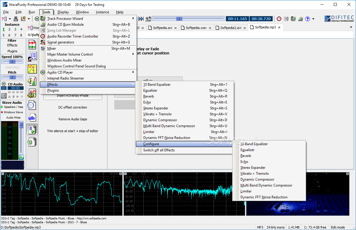Click the total time display 00:30.720
356x230 pixels.
pyautogui.click(x=262, y=19)
